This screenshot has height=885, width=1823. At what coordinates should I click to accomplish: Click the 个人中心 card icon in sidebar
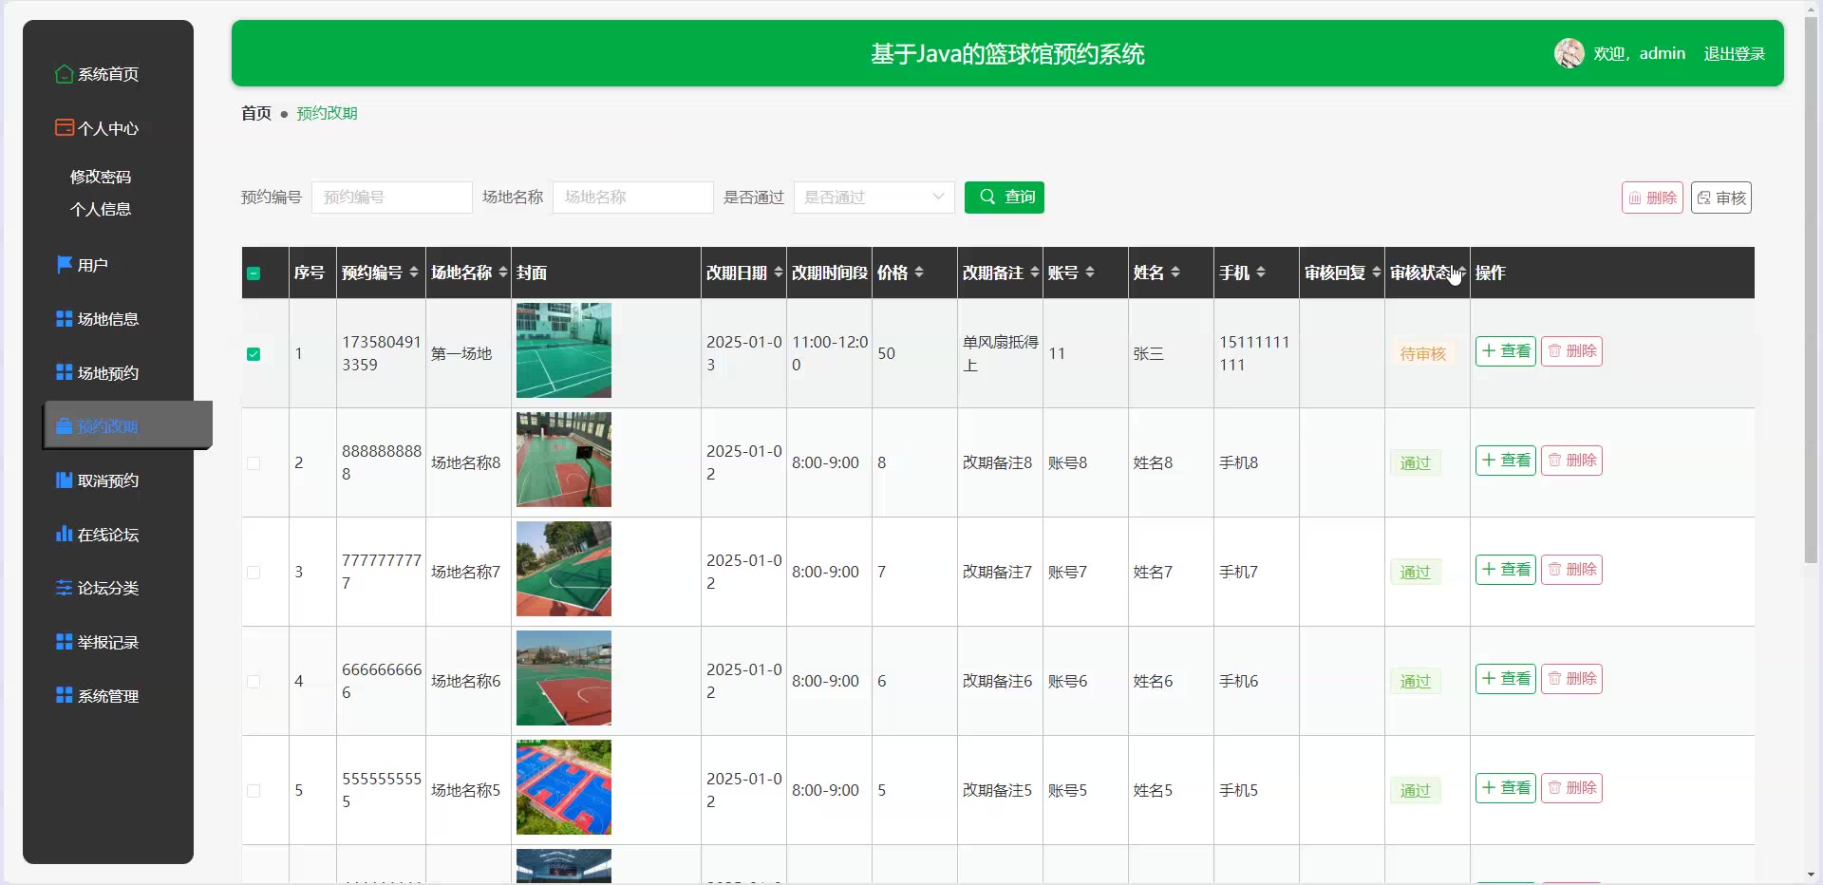click(x=64, y=127)
